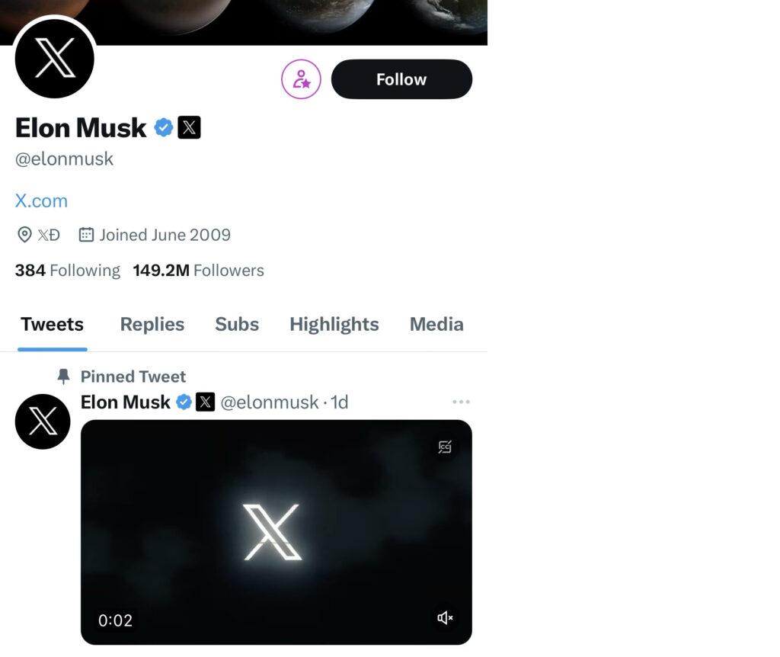Screen dimensions: 780x657
Task: Tap the calendar icon by Joined June 2009
Action: pos(86,235)
